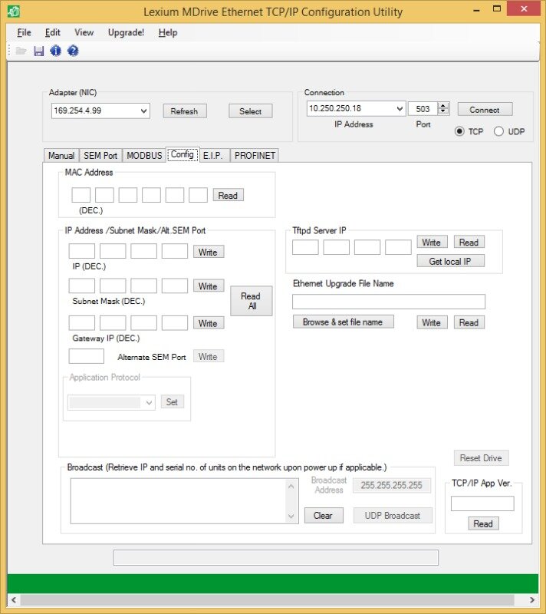Open the Connection IP Address dropdown
The image size is (546, 614).
[x=400, y=109]
